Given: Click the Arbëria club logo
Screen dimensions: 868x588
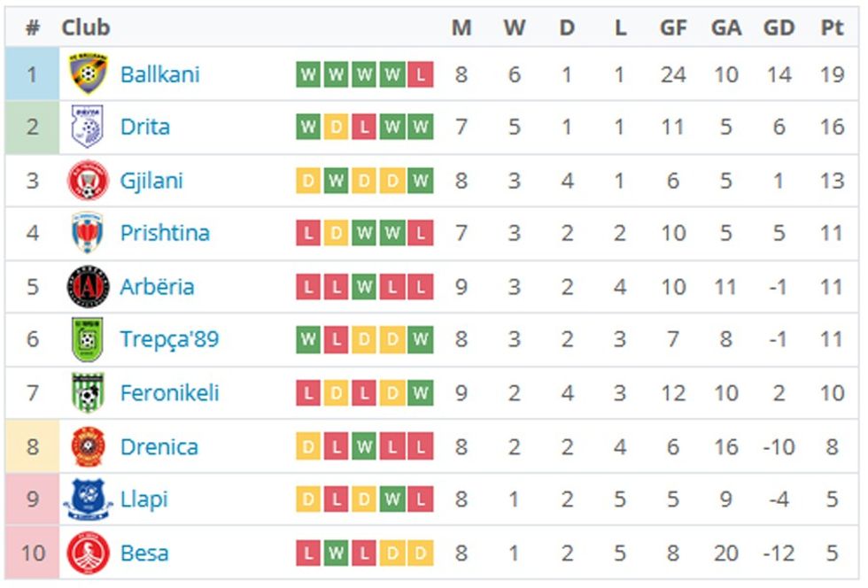Looking at the screenshot, I should click(x=88, y=287).
